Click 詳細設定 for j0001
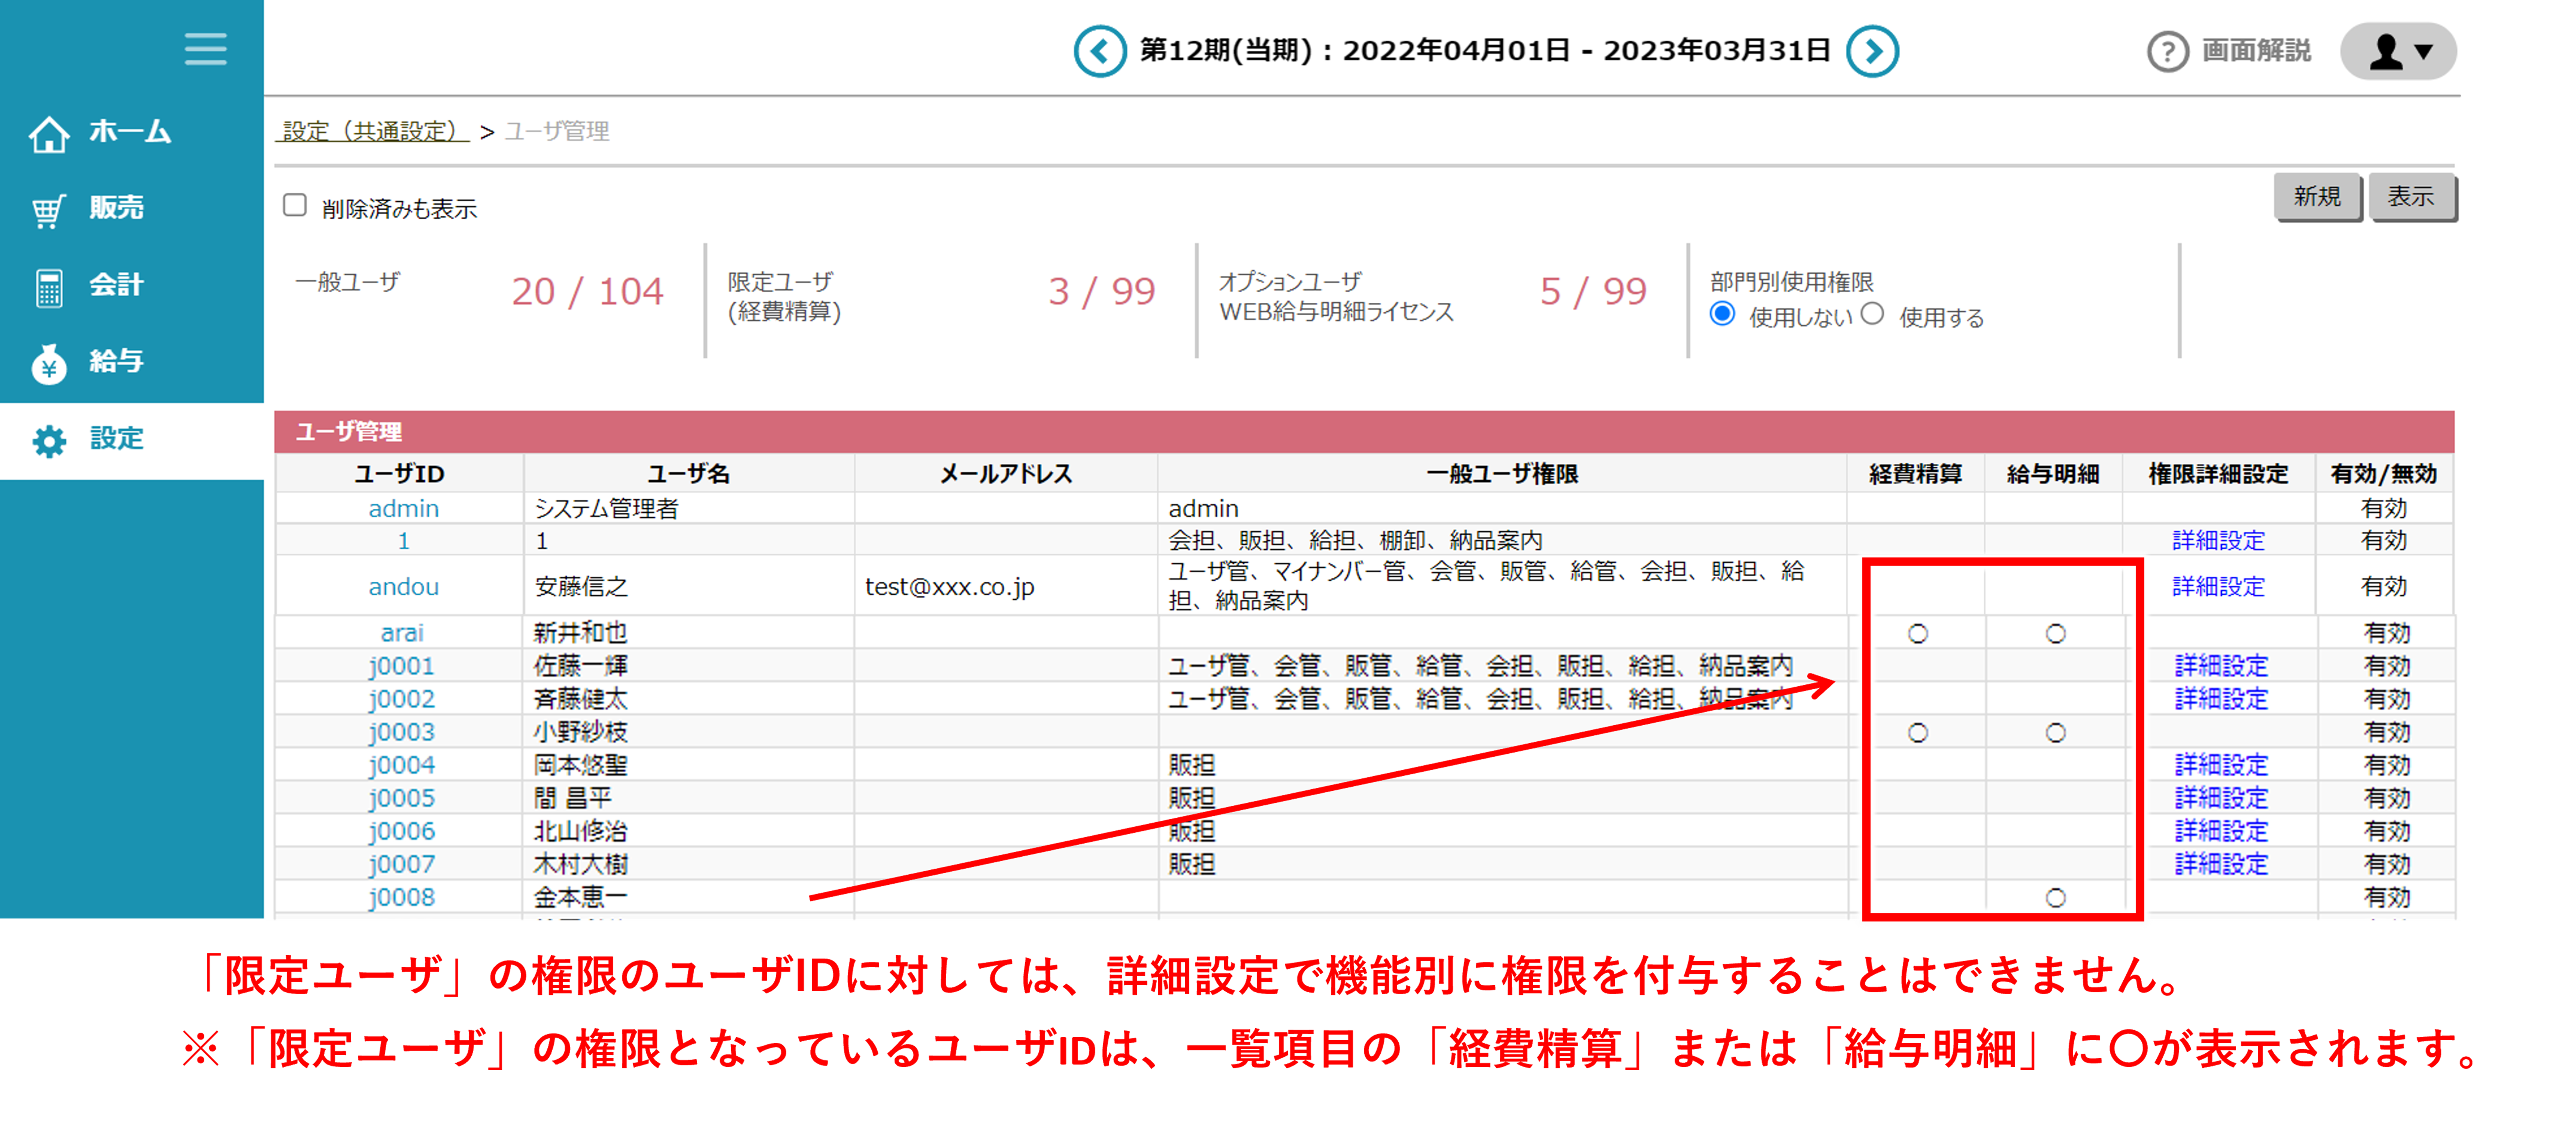Screen dimensions: 2576x1146 point(2221,666)
